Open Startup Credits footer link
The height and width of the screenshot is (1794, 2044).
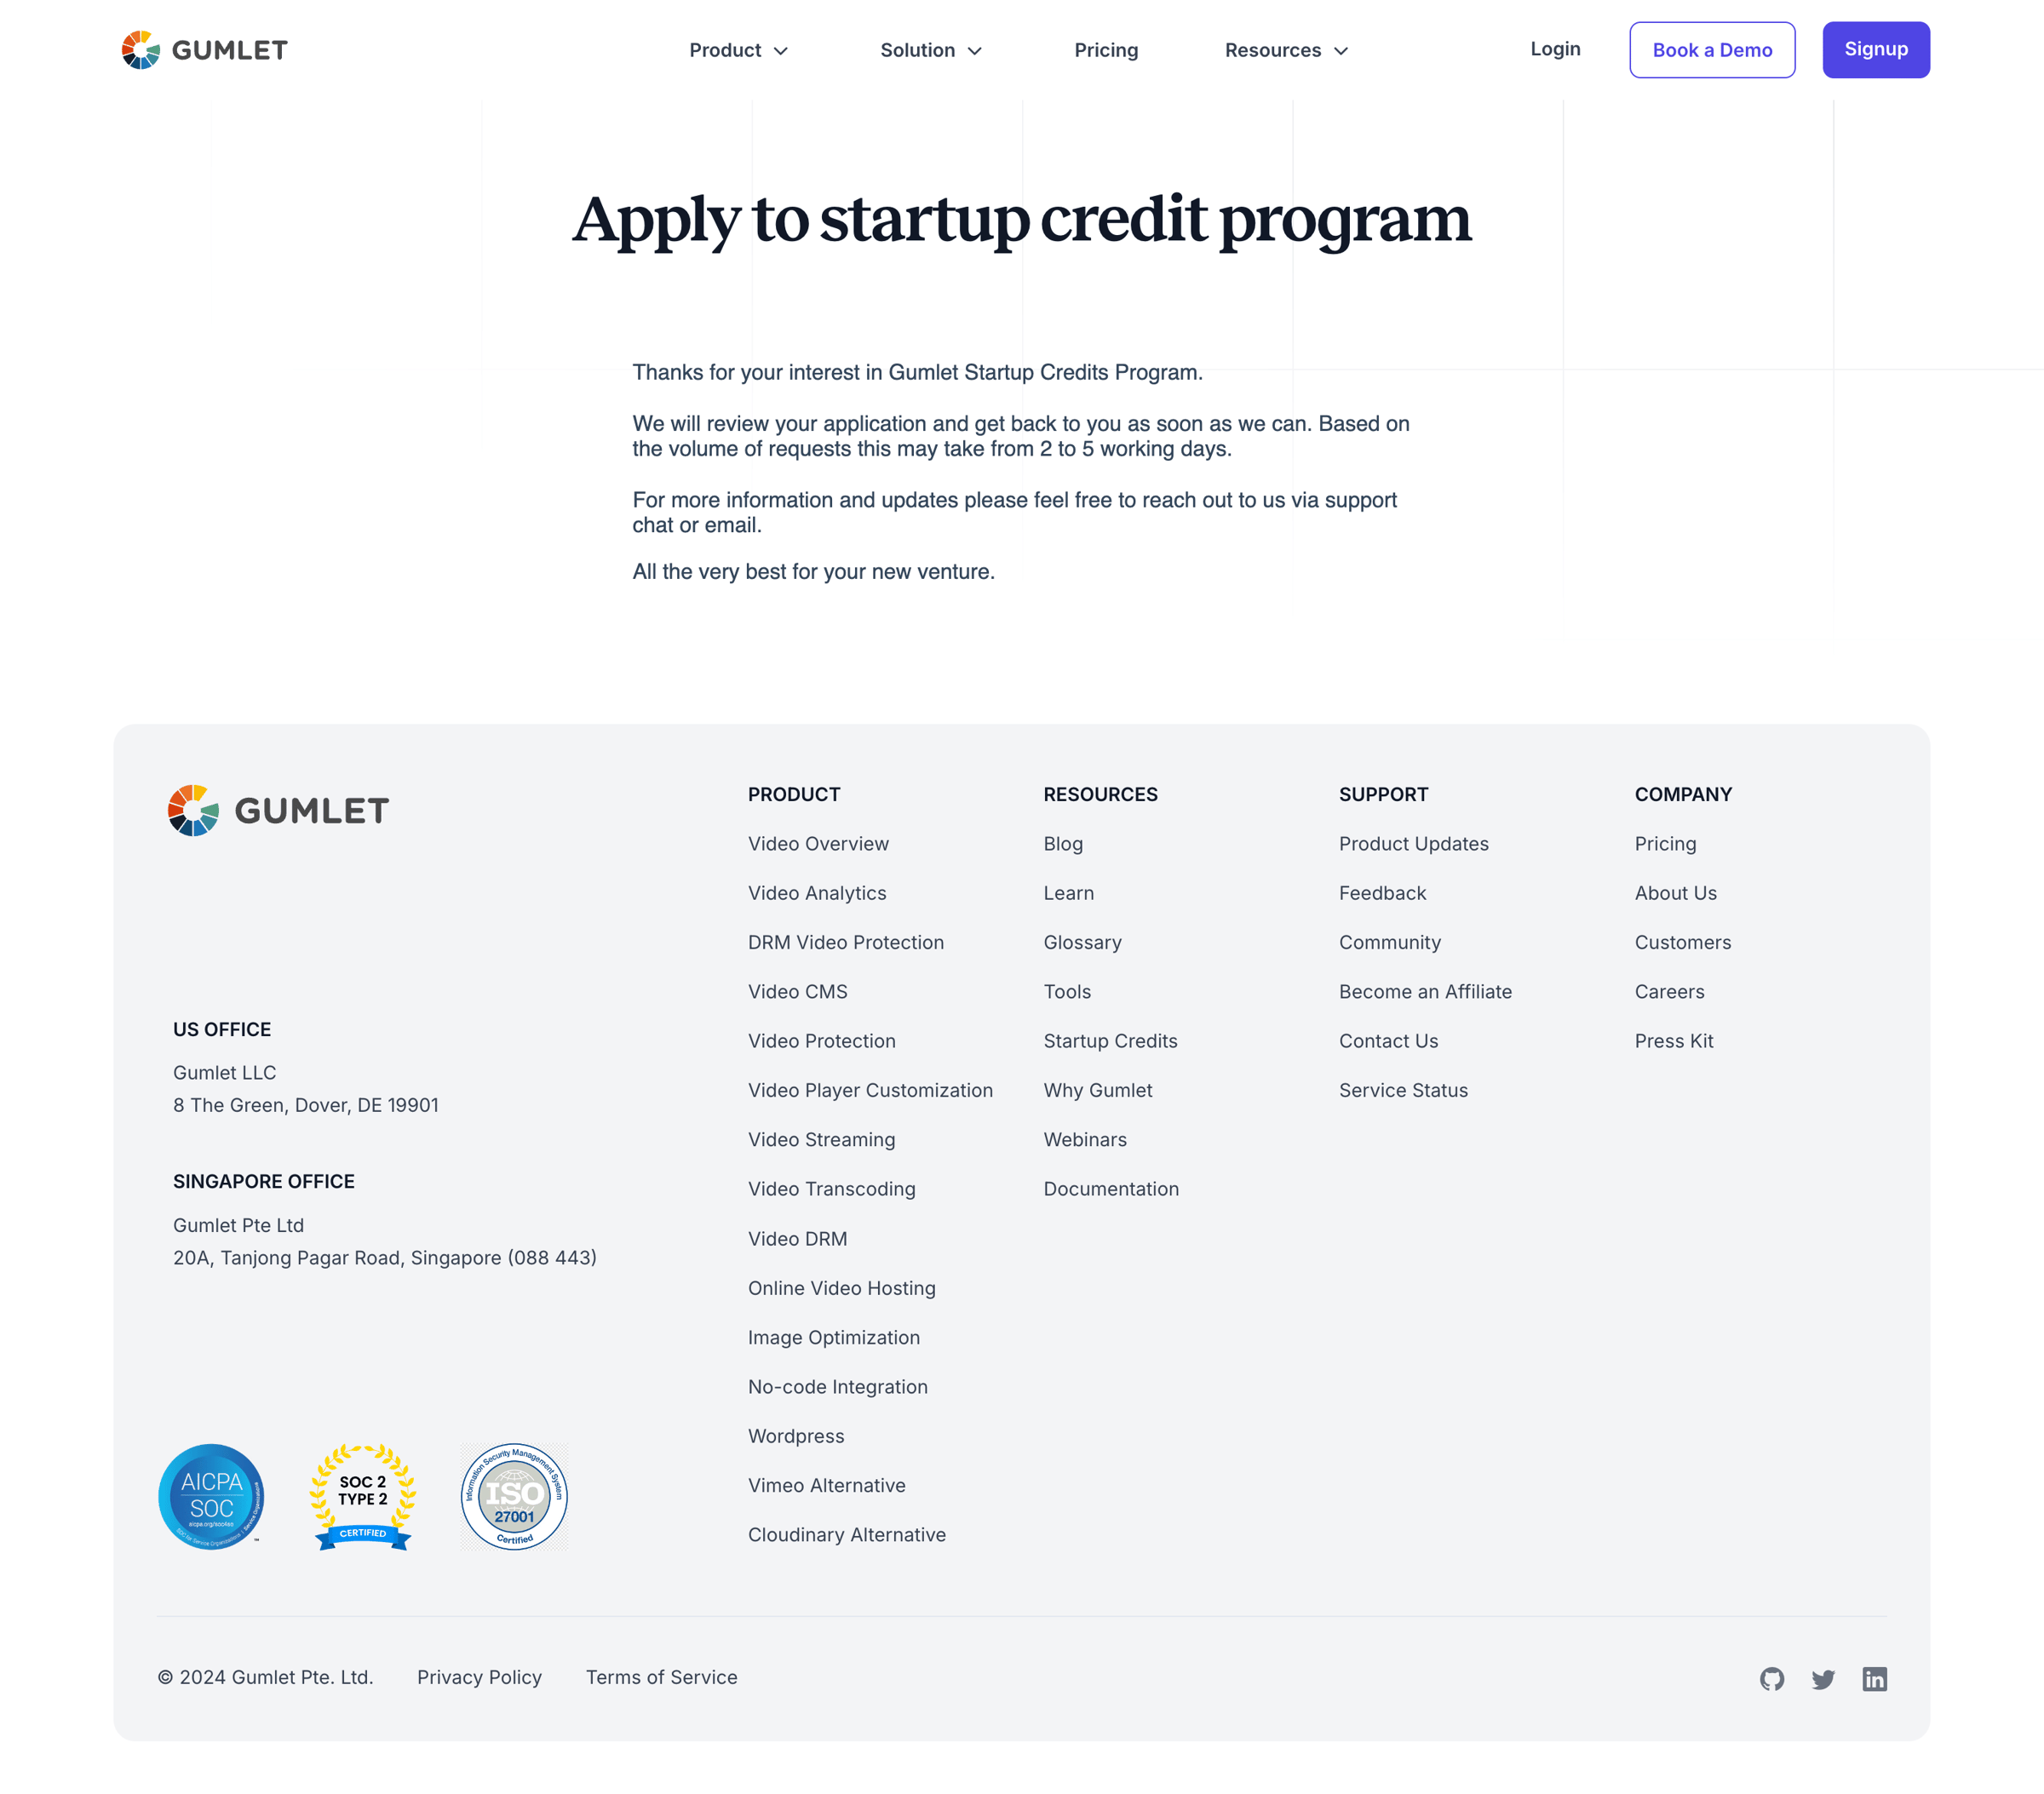click(1110, 1041)
